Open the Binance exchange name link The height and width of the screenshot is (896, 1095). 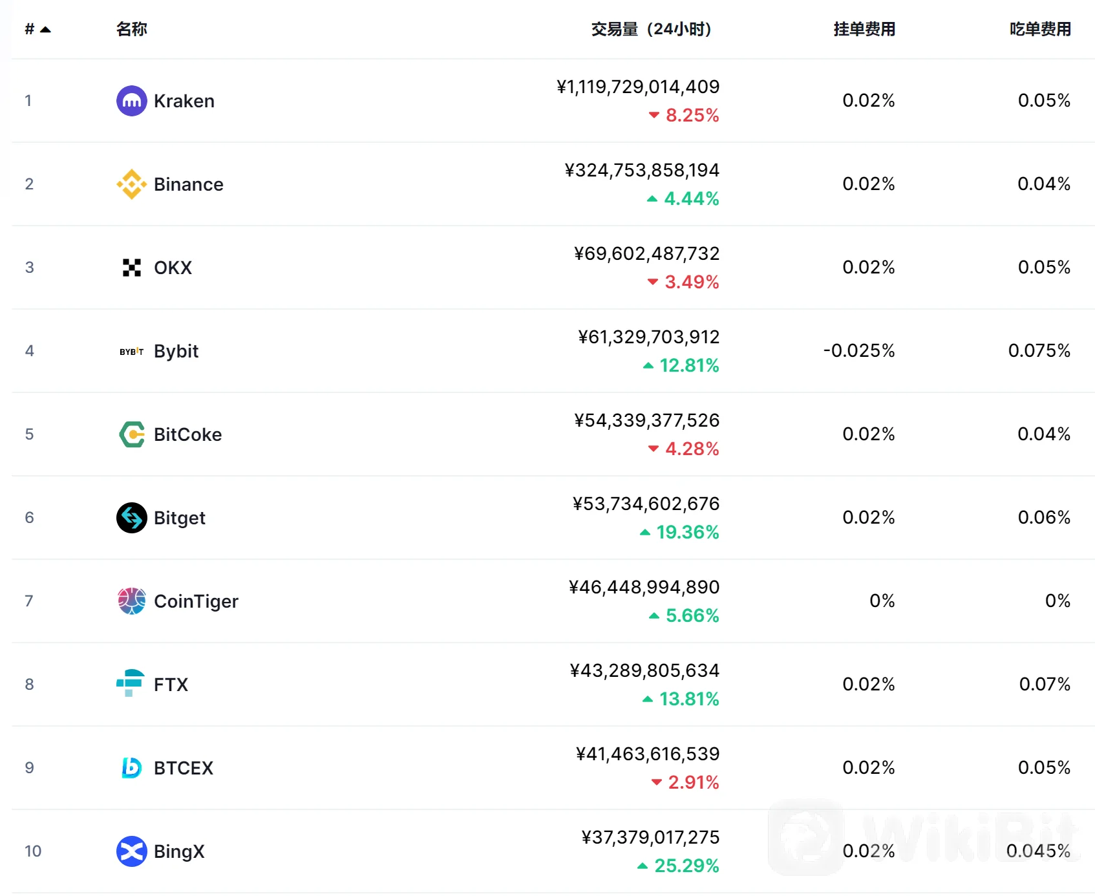pyautogui.click(x=189, y=184)
